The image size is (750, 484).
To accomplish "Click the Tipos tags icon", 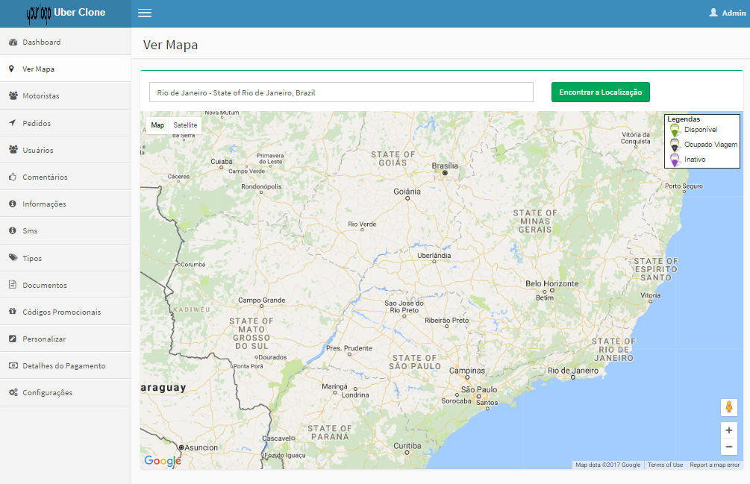I will 13,257.
